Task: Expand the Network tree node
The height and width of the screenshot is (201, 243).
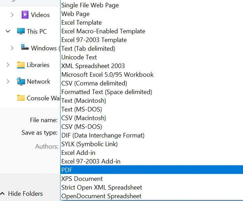Action: [8, 82]
